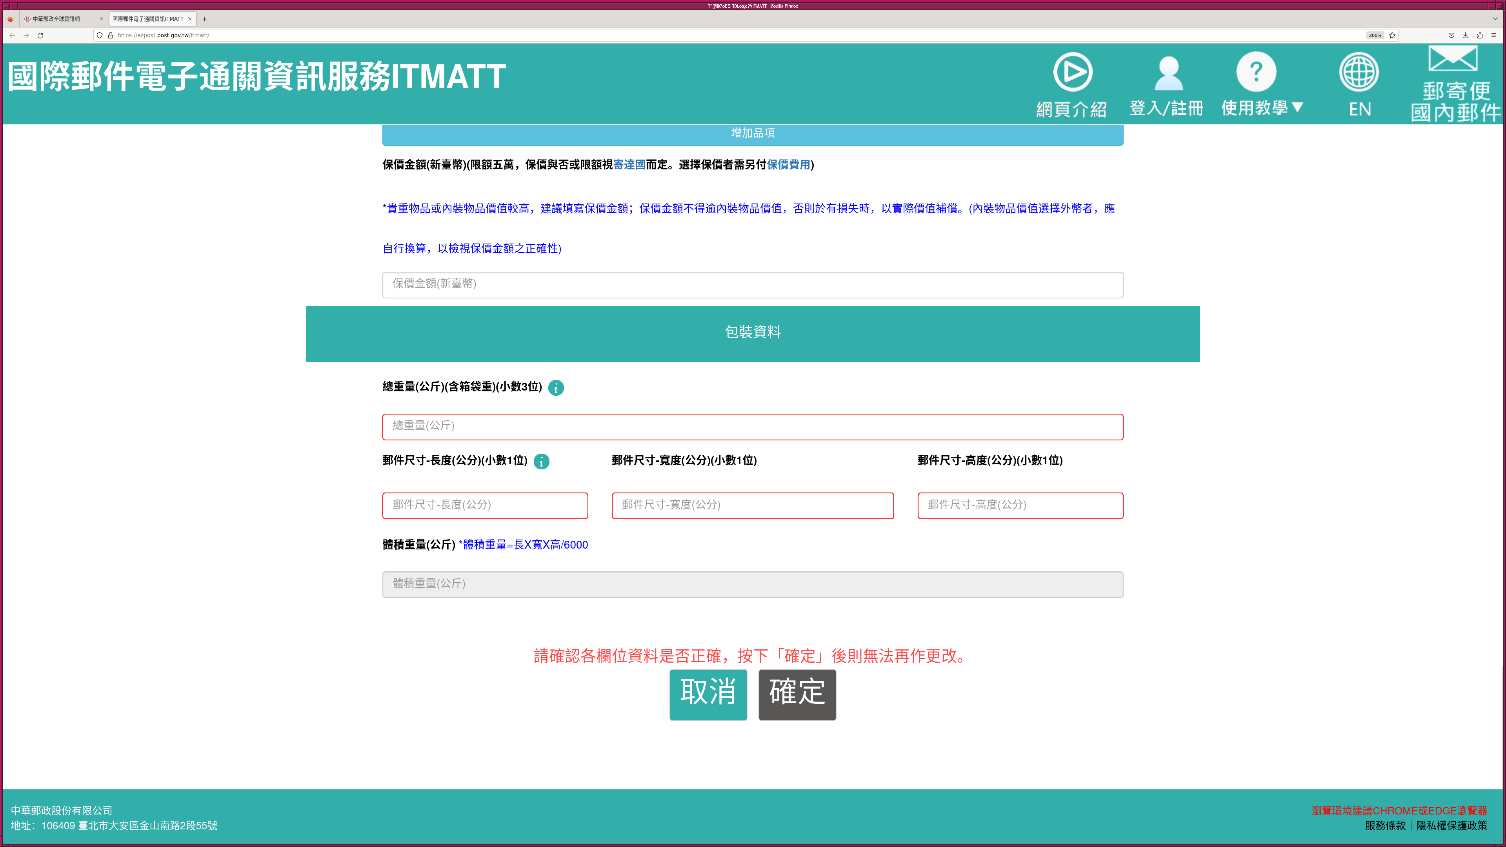1506x847 pixels.
Task: Switch language with the EN globe icon
Action: [1359, 73]
